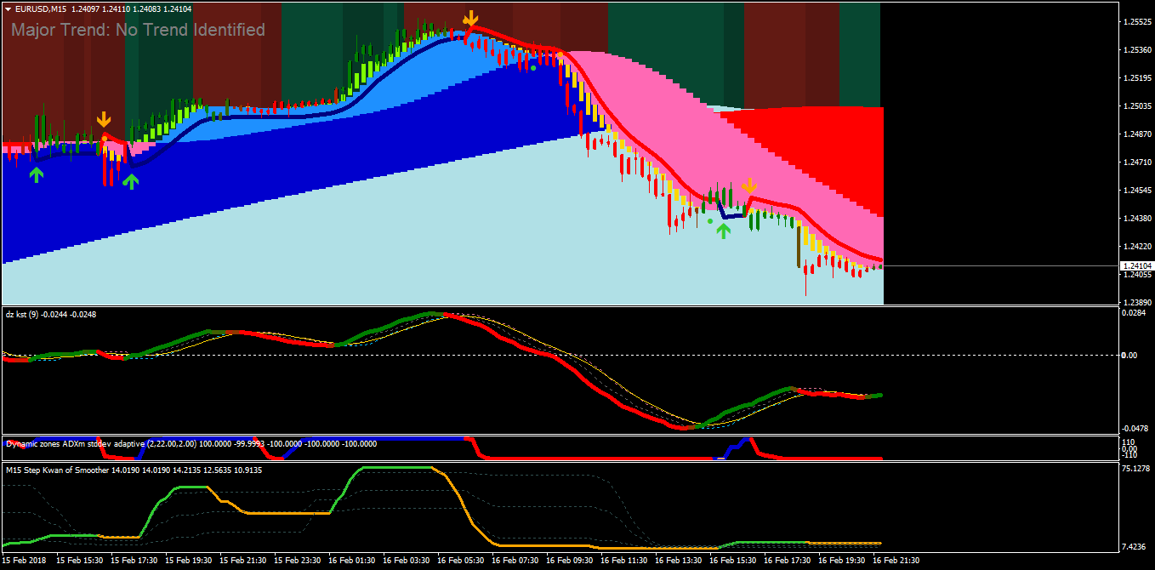Screen dimensions: 1155x570
Task: Click the '16 Feb 17:30' time label
Action: pyautogui.click(x=788, y=561)
